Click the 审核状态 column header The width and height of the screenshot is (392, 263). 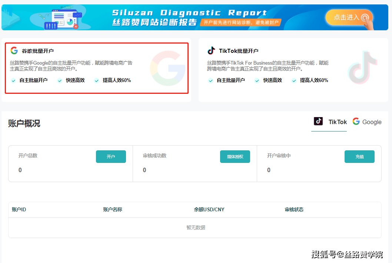click(x=294, y=209)
